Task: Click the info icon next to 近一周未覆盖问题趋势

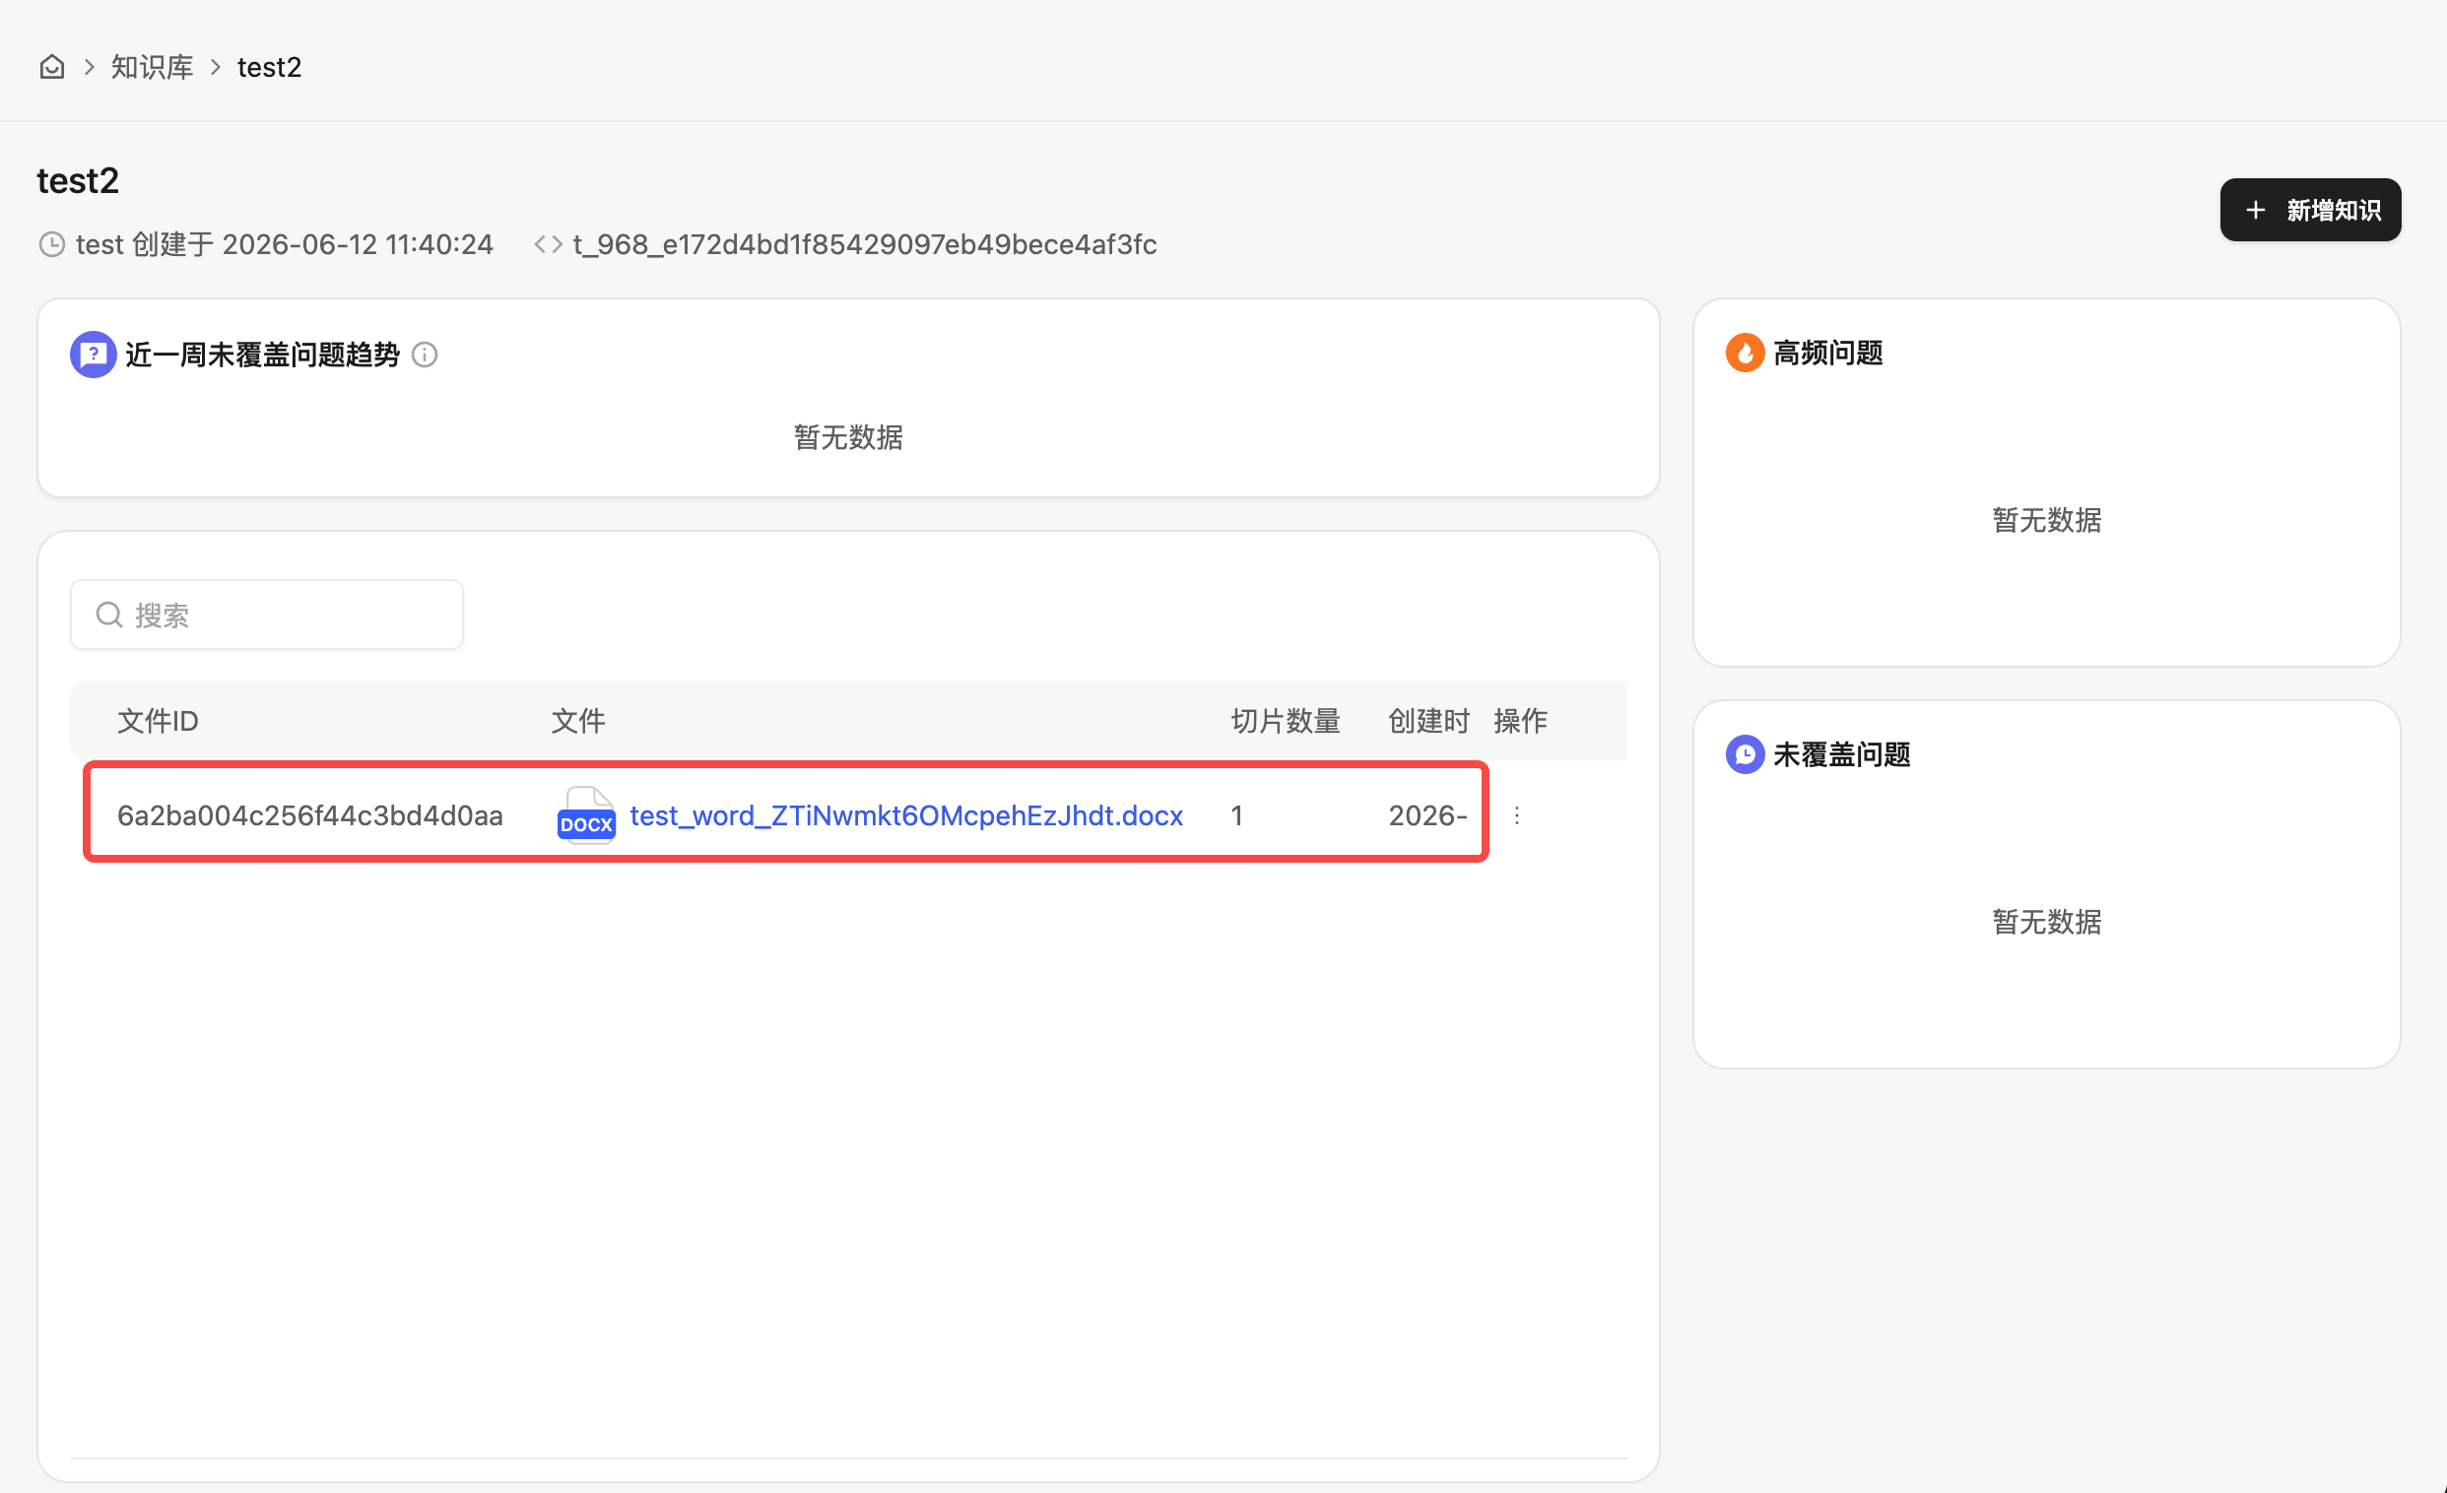Action: pos(424,355)
